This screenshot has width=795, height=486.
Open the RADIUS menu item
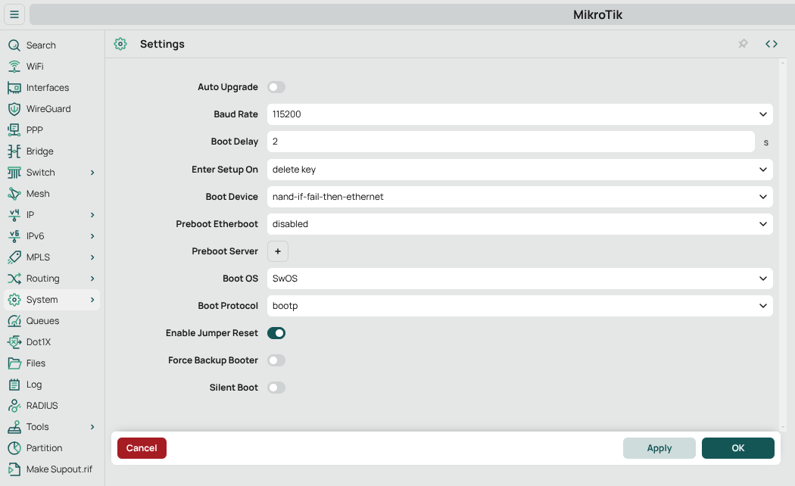click(51, 406)
